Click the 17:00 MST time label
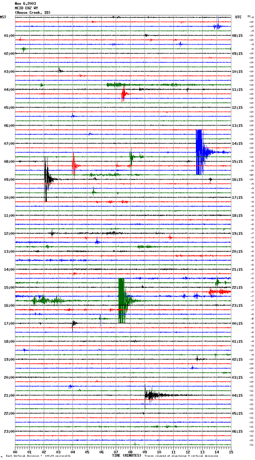 tap(9, 324)
